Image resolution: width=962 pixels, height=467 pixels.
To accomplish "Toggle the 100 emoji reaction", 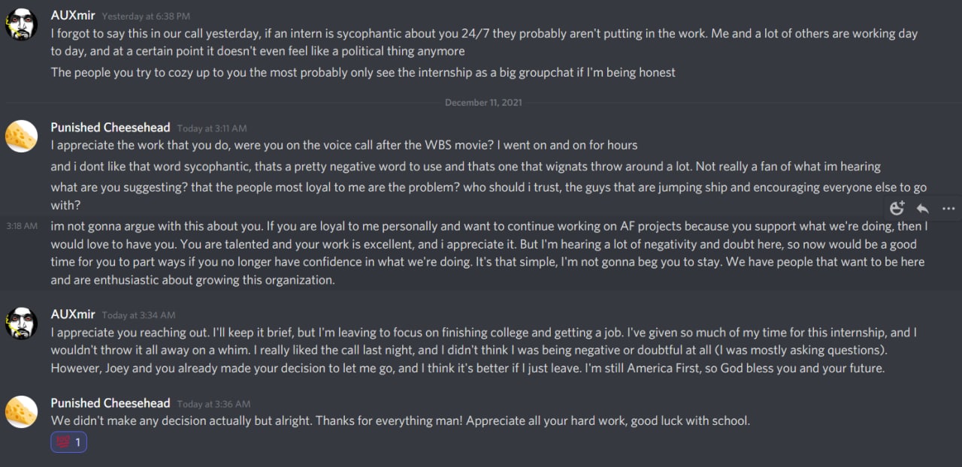I will pyautogui.click(x=69, y=442).
